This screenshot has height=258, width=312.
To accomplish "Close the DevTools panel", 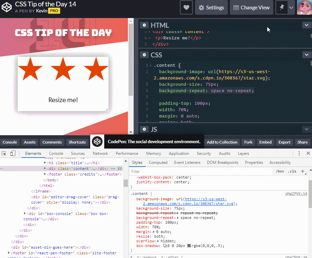I will pos(308,153).
